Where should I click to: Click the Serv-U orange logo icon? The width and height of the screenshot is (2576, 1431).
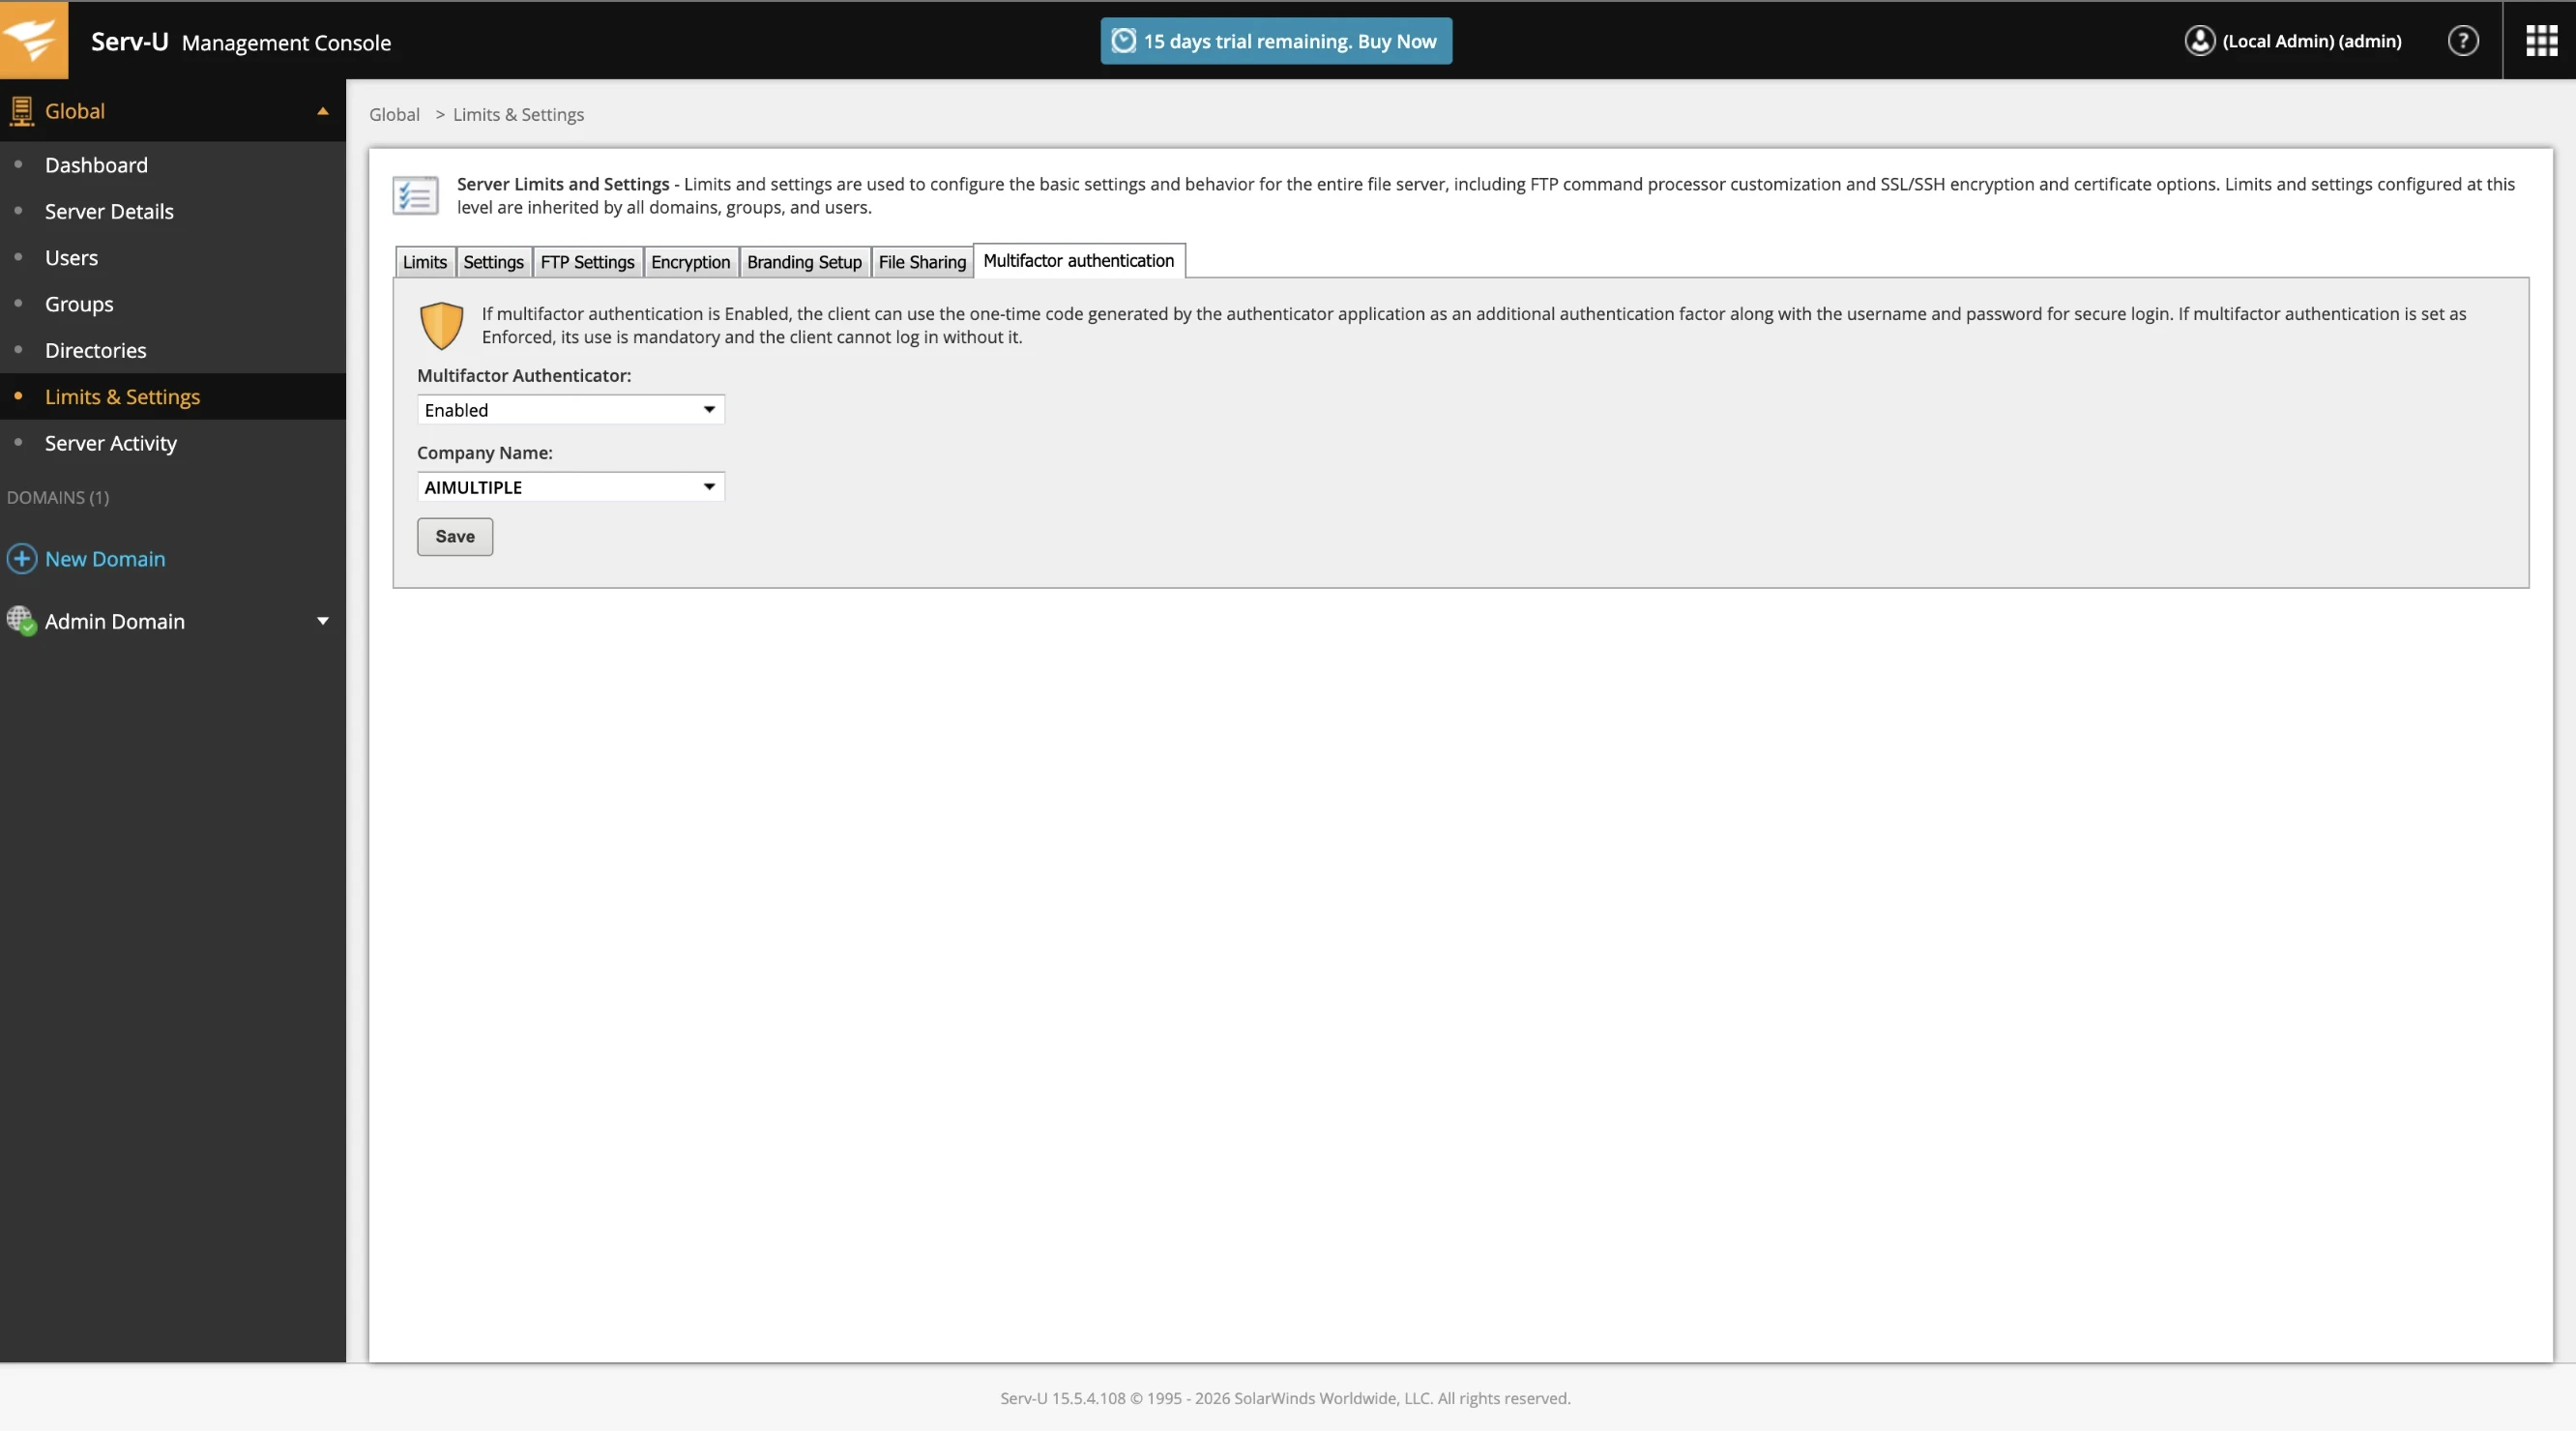[33, 40]
